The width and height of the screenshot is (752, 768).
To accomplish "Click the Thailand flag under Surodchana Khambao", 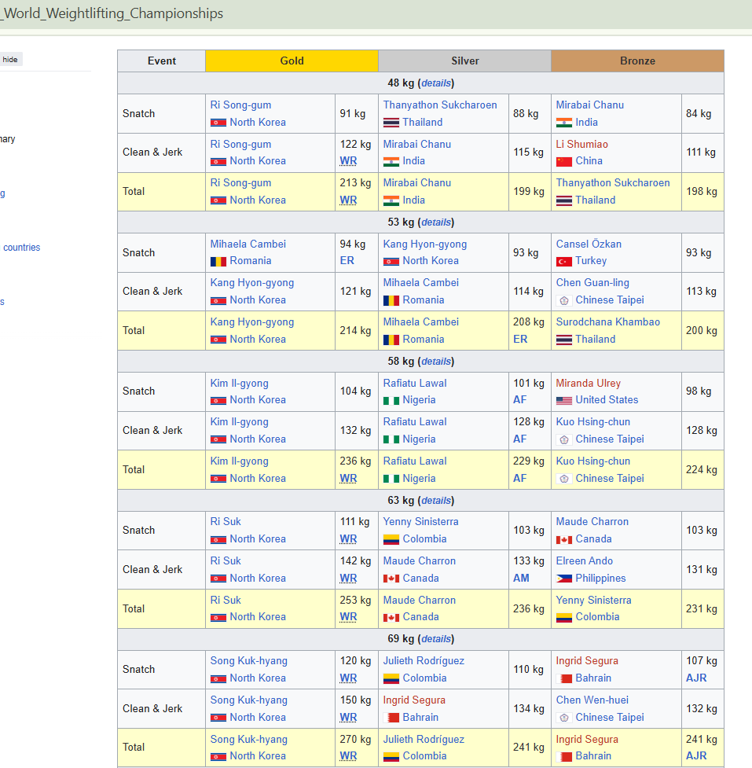I will pyautogui.click(x=563, y=340).
